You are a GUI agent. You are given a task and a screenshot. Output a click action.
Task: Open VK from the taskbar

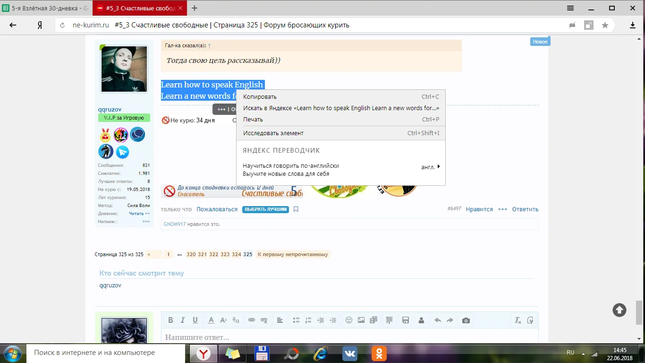[x=350, y=353]
